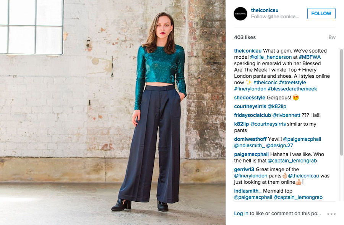Open the three-dot more options menu
The image size is (344, 225).
(331, 214)
